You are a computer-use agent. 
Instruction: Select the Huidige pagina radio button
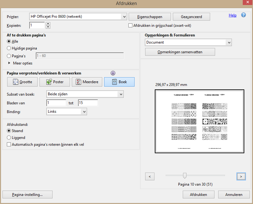click(9, 48)
